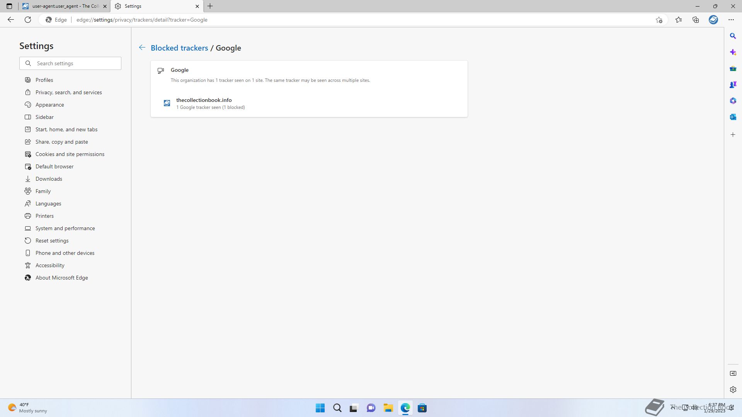Image resolution: width=742 pixels, height=417 pixels.
Task: Close the Settings tab
Action: point(197,6)
